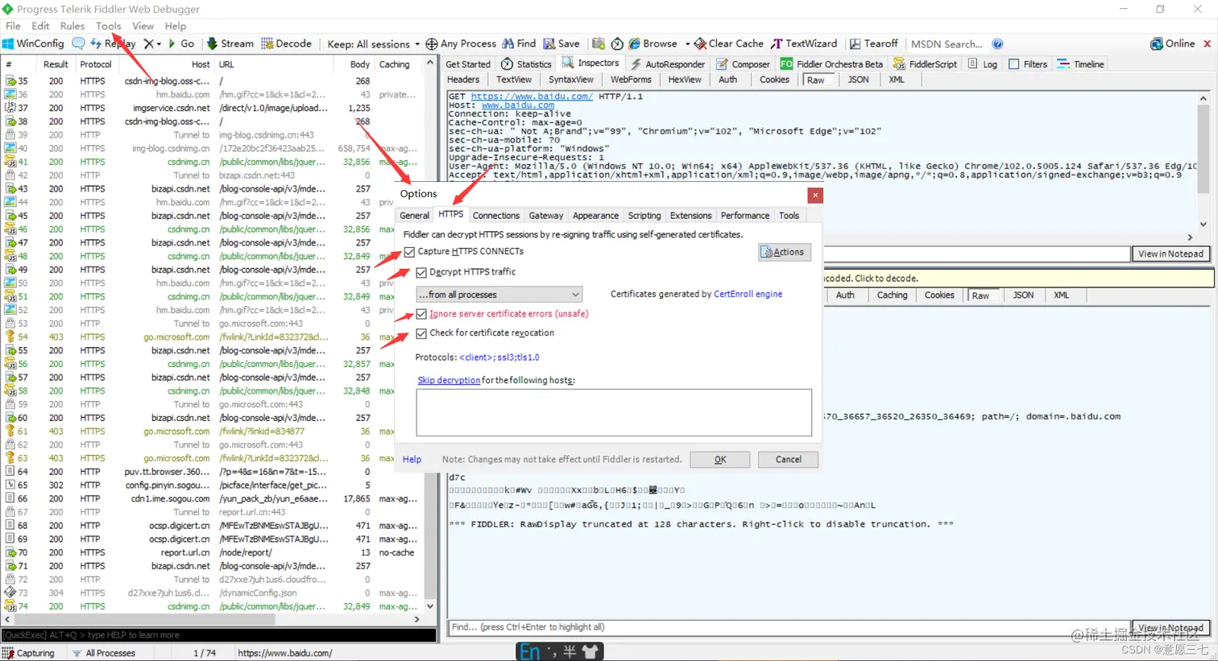Open the Composer tab
The image size is (1218, 661).
click(744, 64)
